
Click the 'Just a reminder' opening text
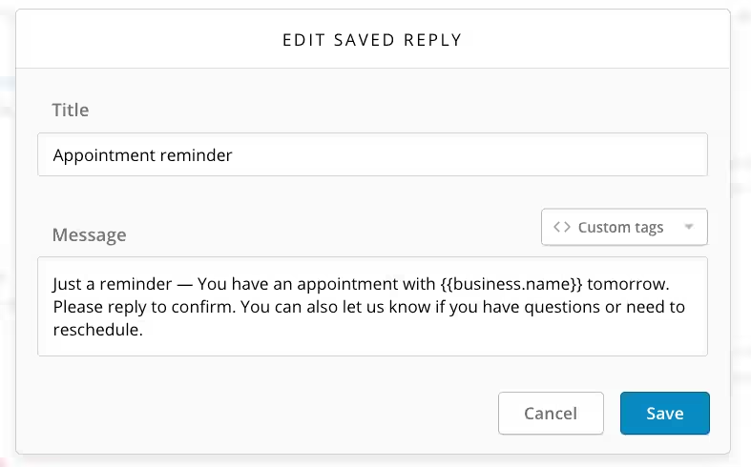coord(112,284)
